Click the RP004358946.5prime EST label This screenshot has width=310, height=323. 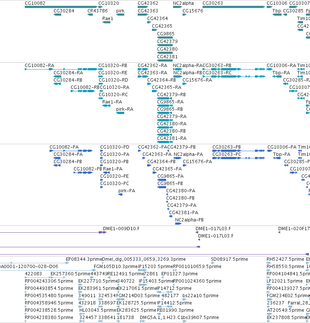49,303
